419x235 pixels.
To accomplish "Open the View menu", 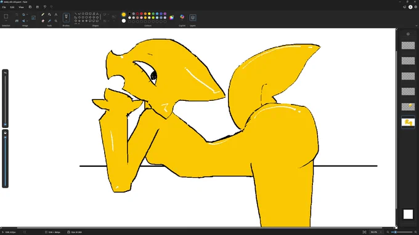I will (x=21, y=7).
